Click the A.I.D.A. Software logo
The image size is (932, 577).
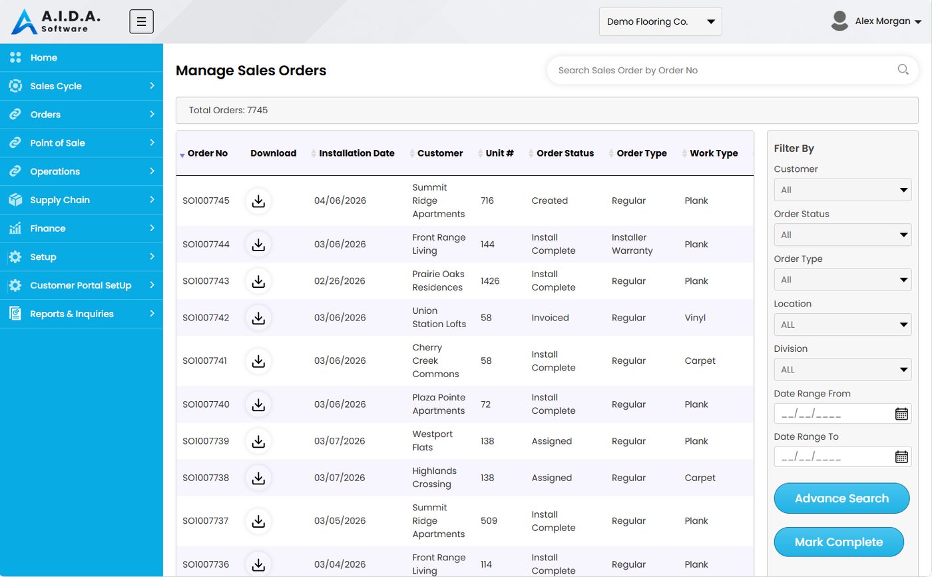(56, 21)
